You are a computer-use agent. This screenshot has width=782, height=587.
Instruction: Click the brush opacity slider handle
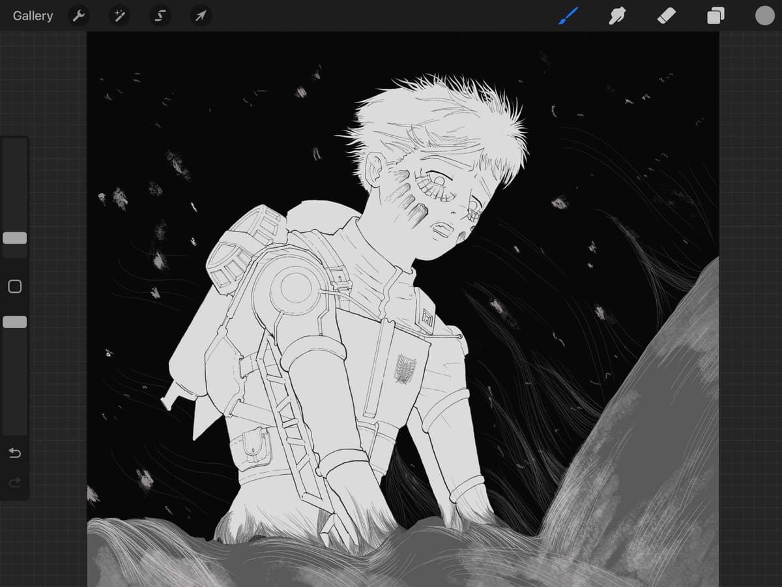[14, 322]
